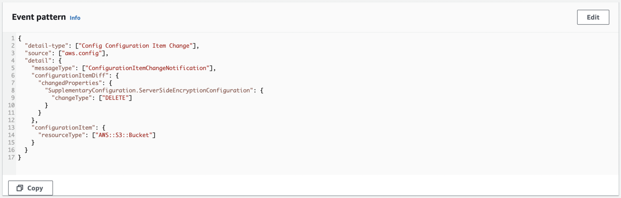Click the "DELETE" value
The width and height of the screenshot is (621, 198).
(x=115, y=98)
